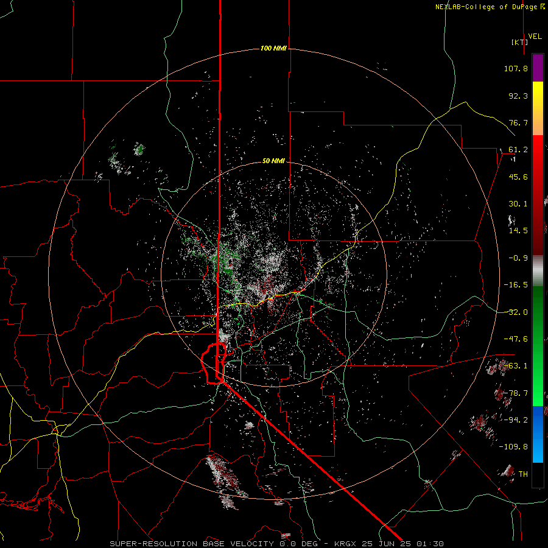Screen dimensions: 548x548
Task: Click the 14.5 velocity scale value
Action: (518, 231)
